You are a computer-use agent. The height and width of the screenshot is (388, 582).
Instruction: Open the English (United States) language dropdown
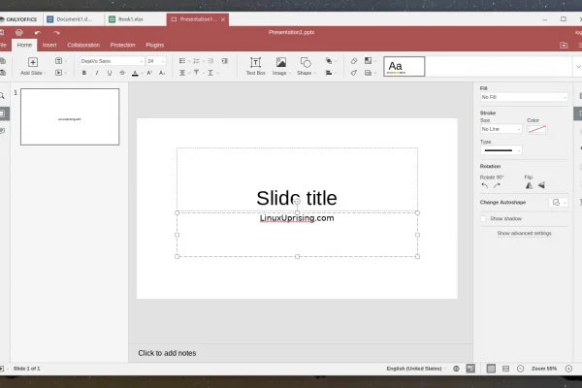click(x=416, y=369)
